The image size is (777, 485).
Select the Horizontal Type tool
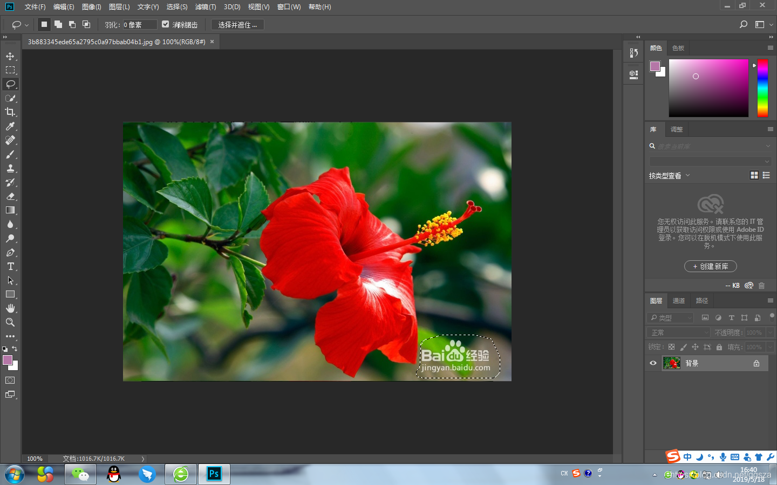click(x=10, y=266)
